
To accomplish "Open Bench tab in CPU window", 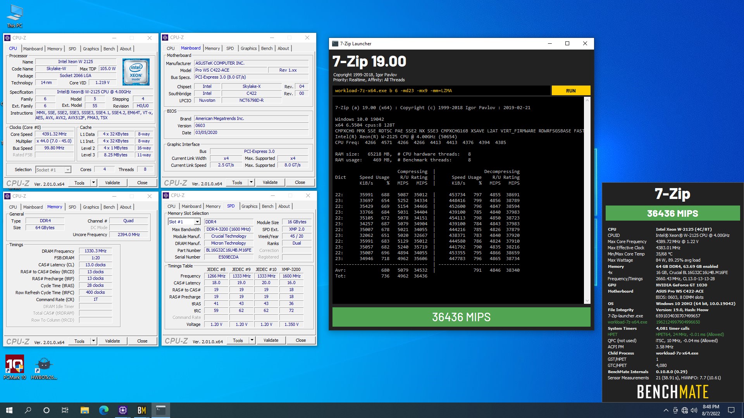I will tap(109, 49).
